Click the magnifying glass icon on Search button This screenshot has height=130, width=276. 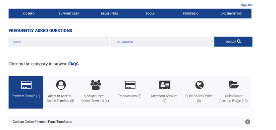(239, 42)
